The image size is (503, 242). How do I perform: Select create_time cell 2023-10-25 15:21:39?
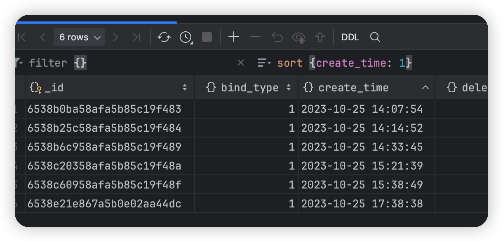[x=367, y=166]
